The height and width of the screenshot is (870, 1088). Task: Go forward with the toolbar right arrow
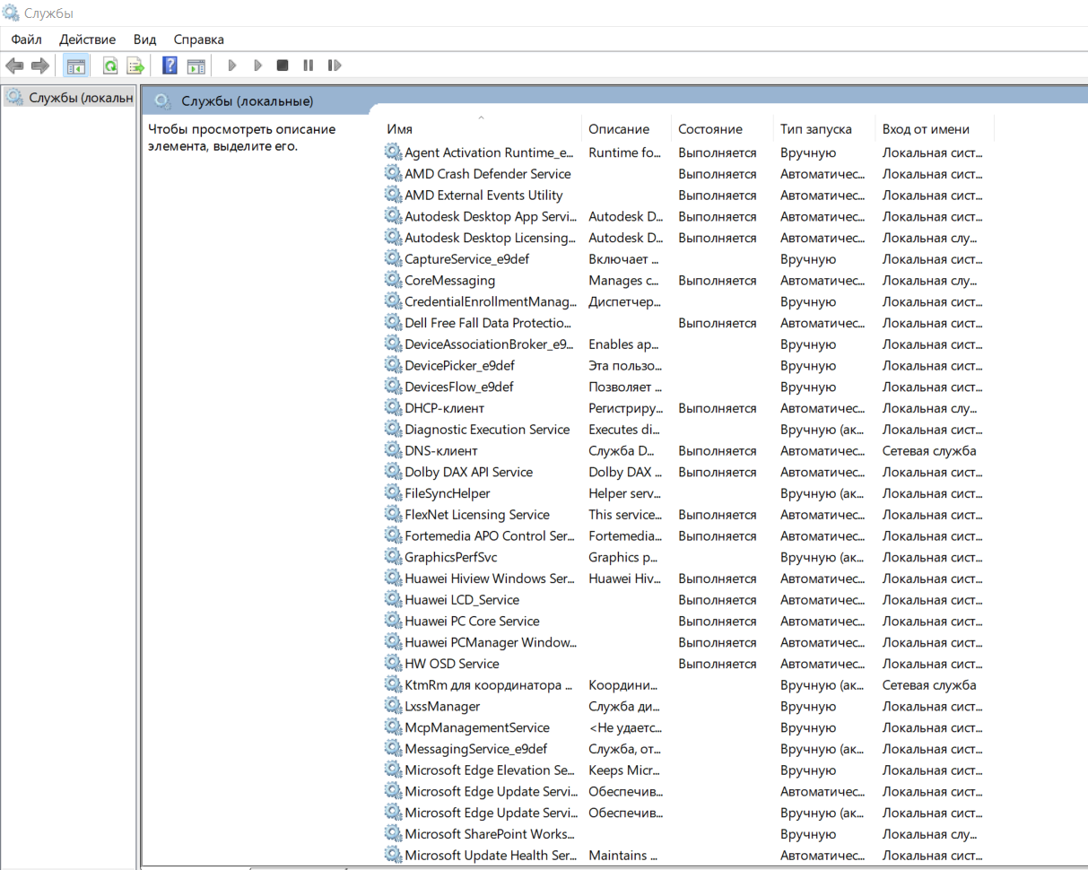pos(39,65)
